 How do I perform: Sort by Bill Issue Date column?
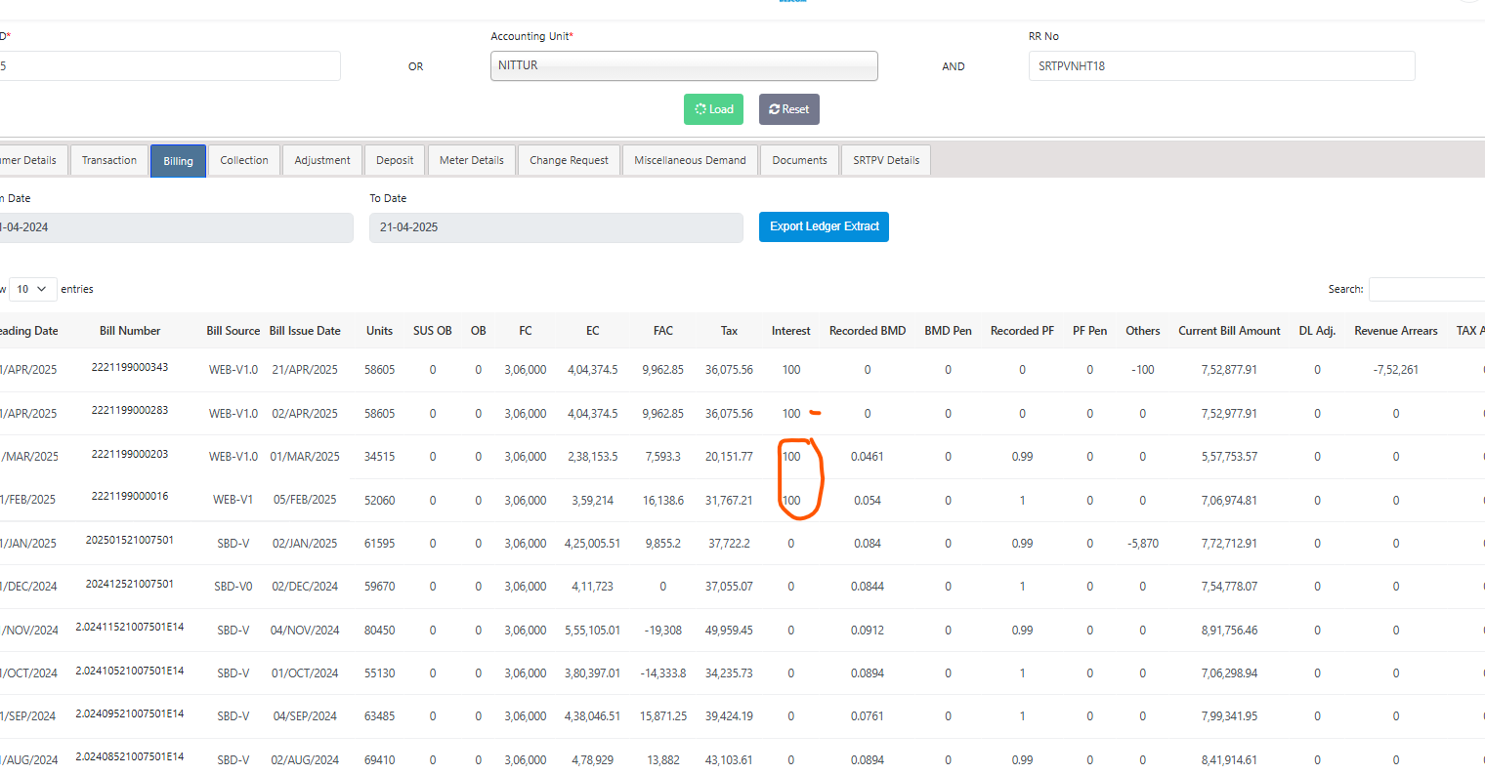coord(305,331)
